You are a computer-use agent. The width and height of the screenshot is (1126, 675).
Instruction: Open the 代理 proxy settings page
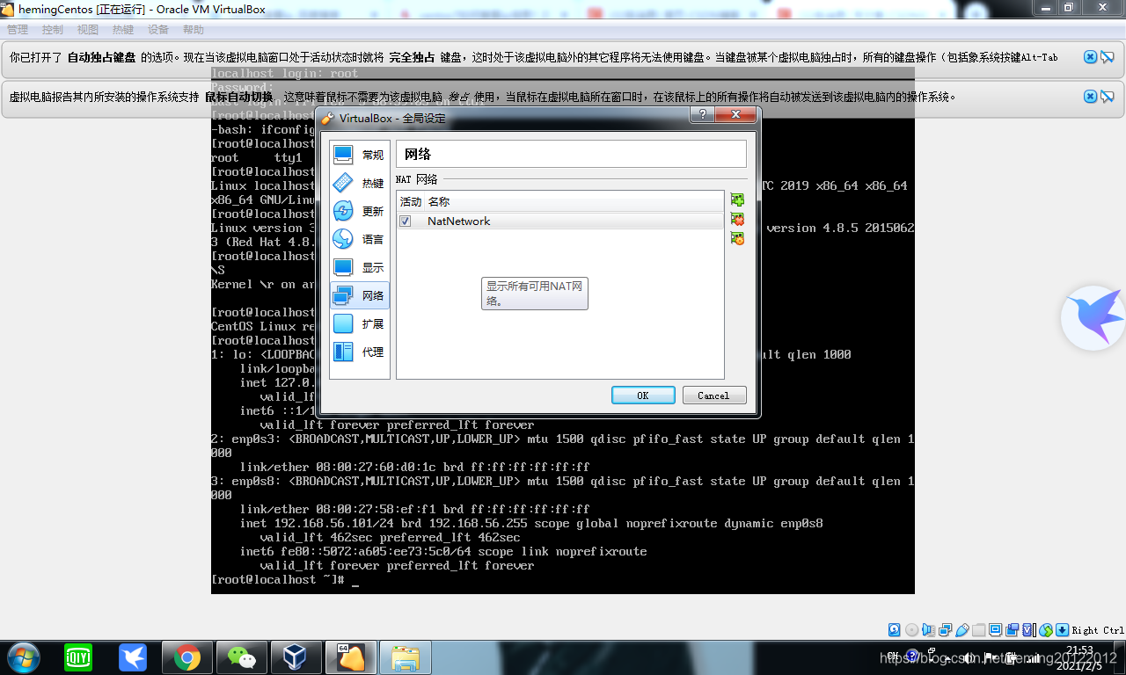coord(360,352)
